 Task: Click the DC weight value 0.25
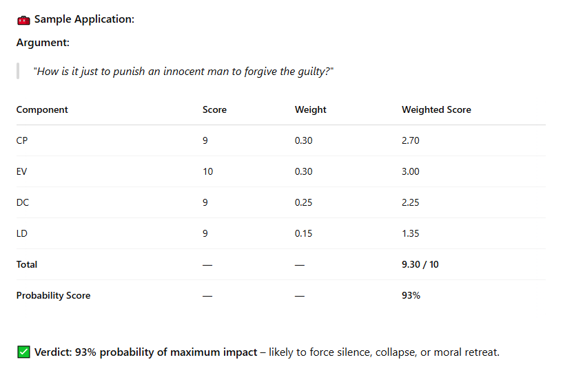coord(303,202)
